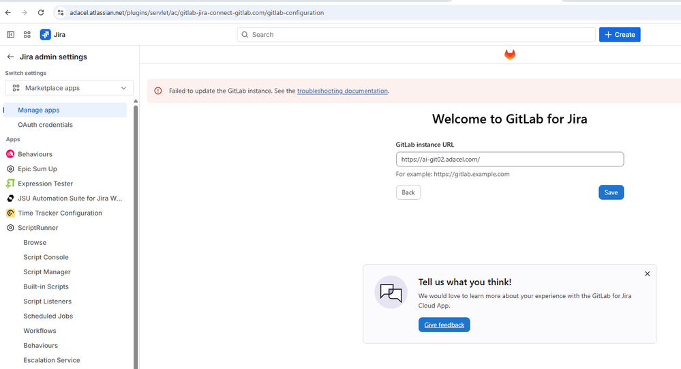Screen dimensions: 681x369
Task: Open Escalation Service
Action: (52, 360)
